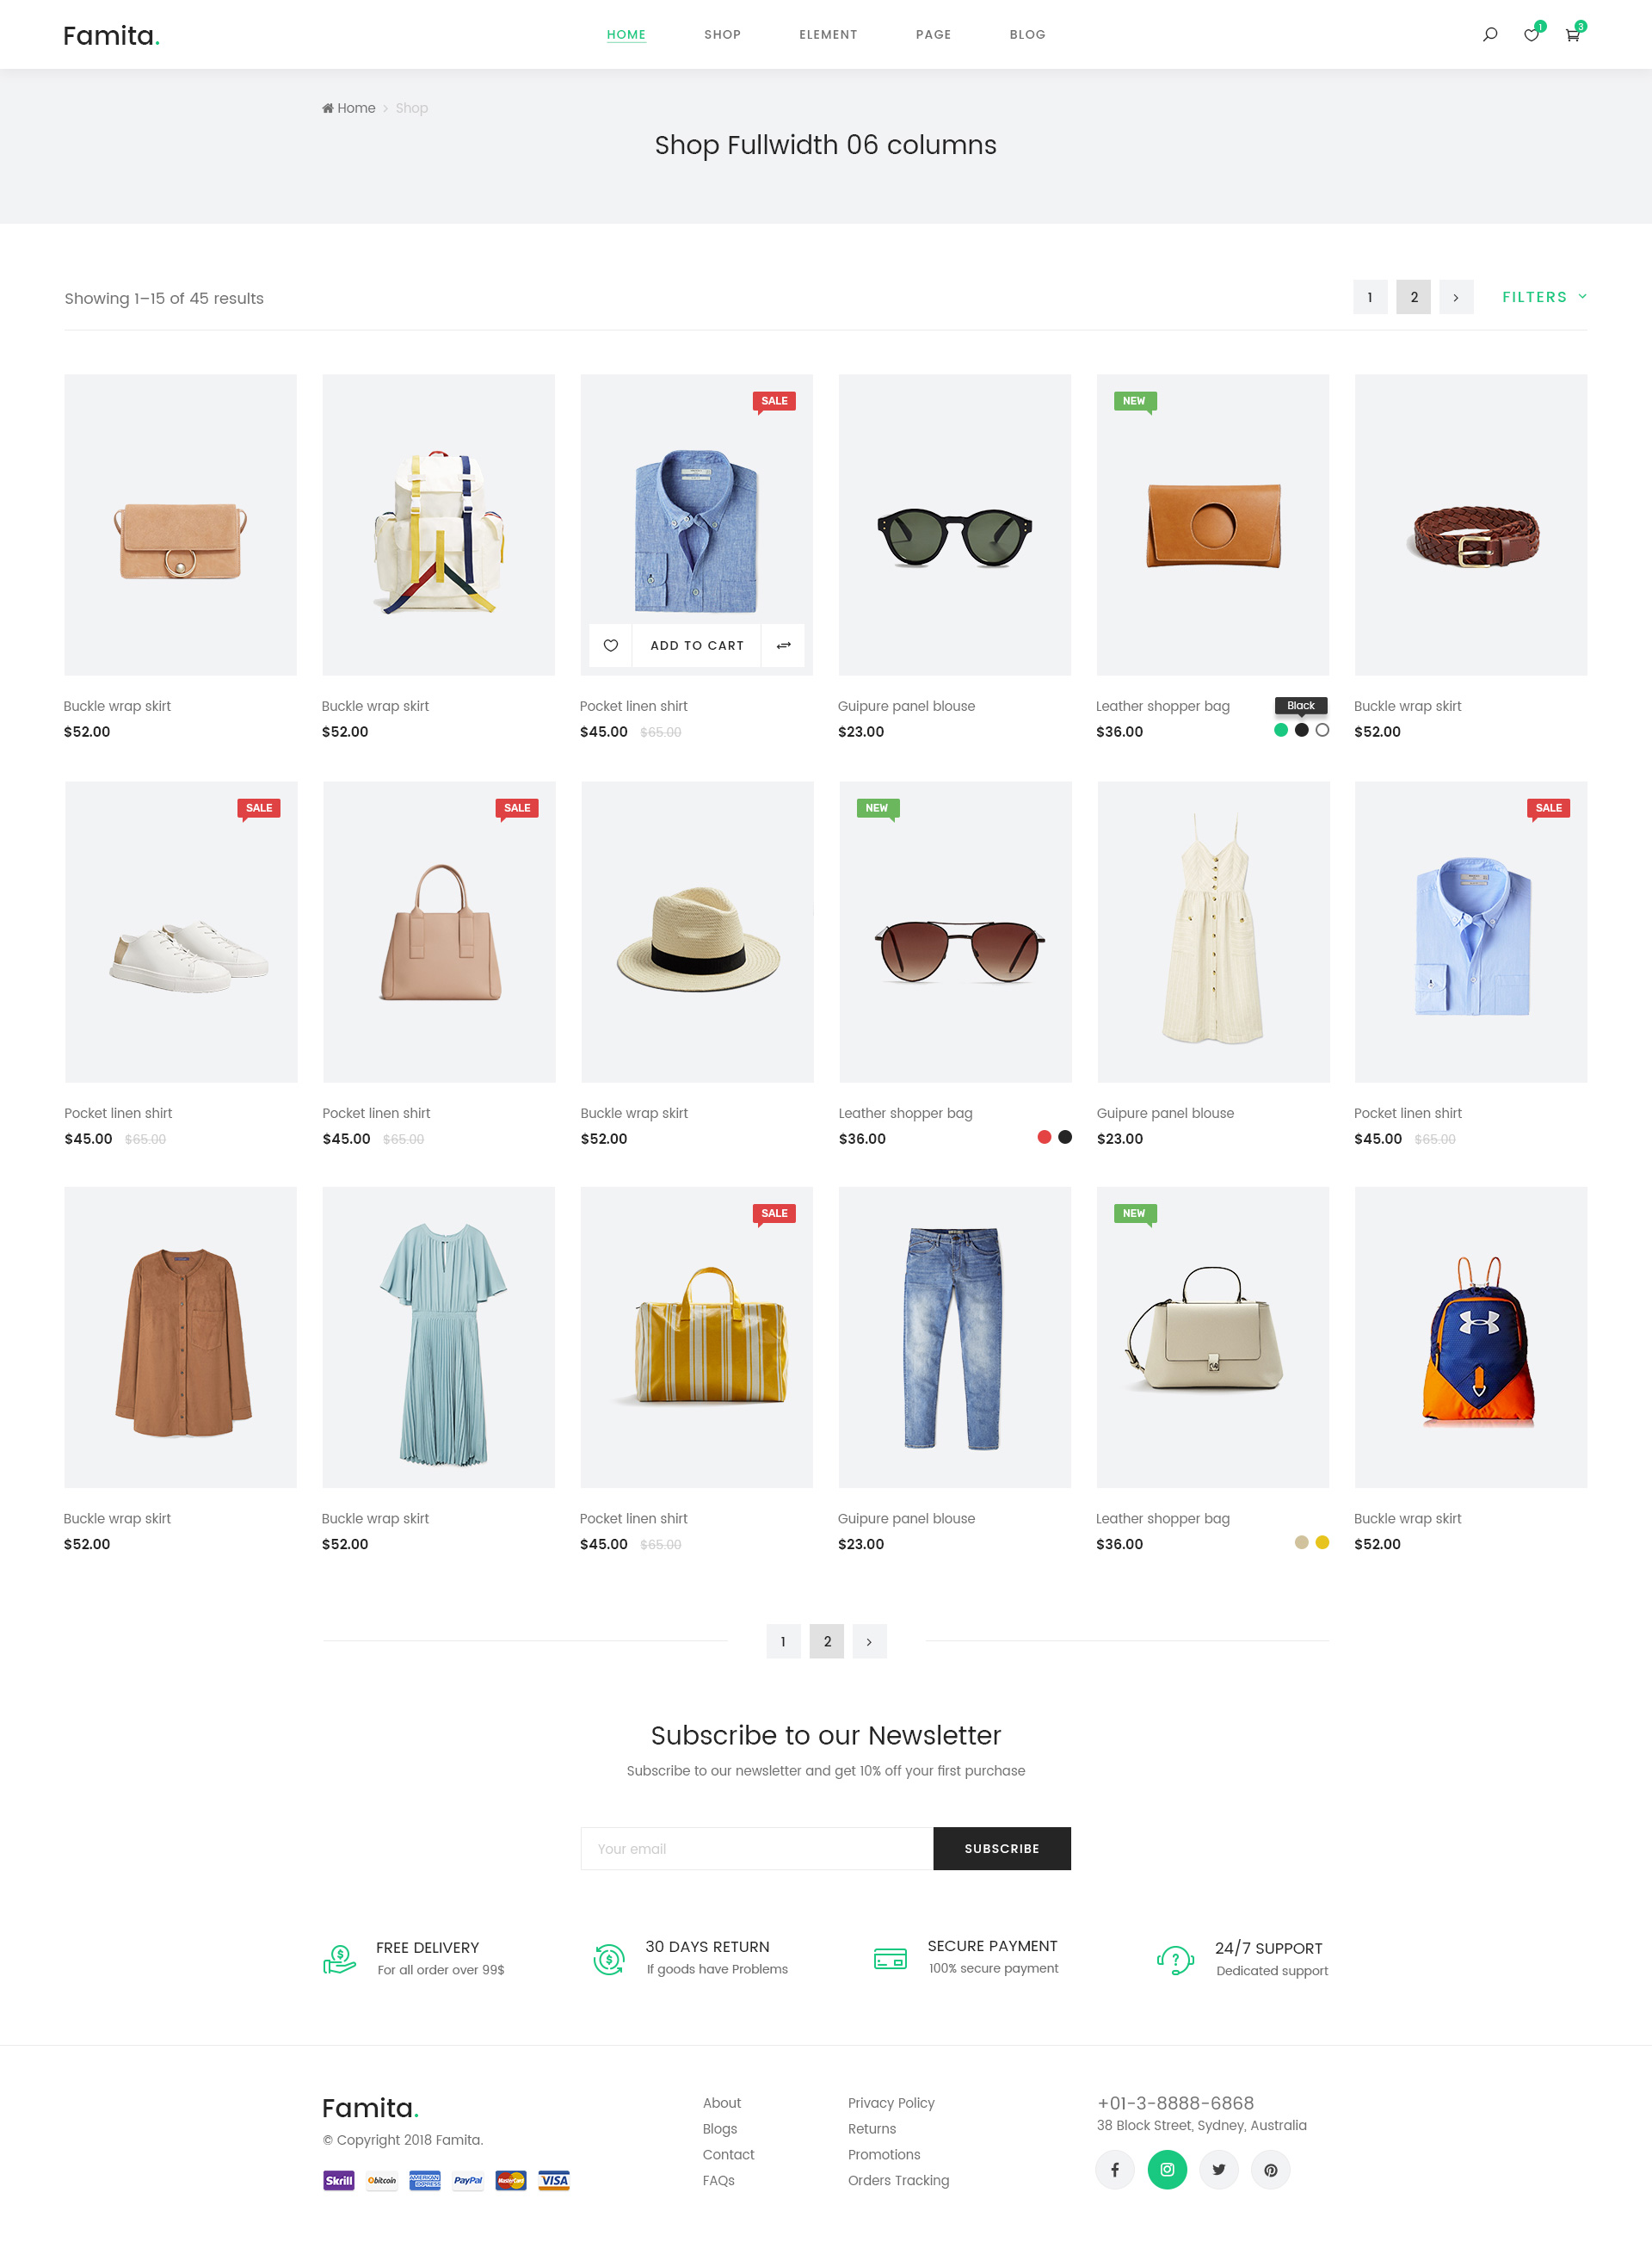Screen dimensions: 1652x2242
Task: Open the shopping cart icon in header
Action: (1572, 34)
